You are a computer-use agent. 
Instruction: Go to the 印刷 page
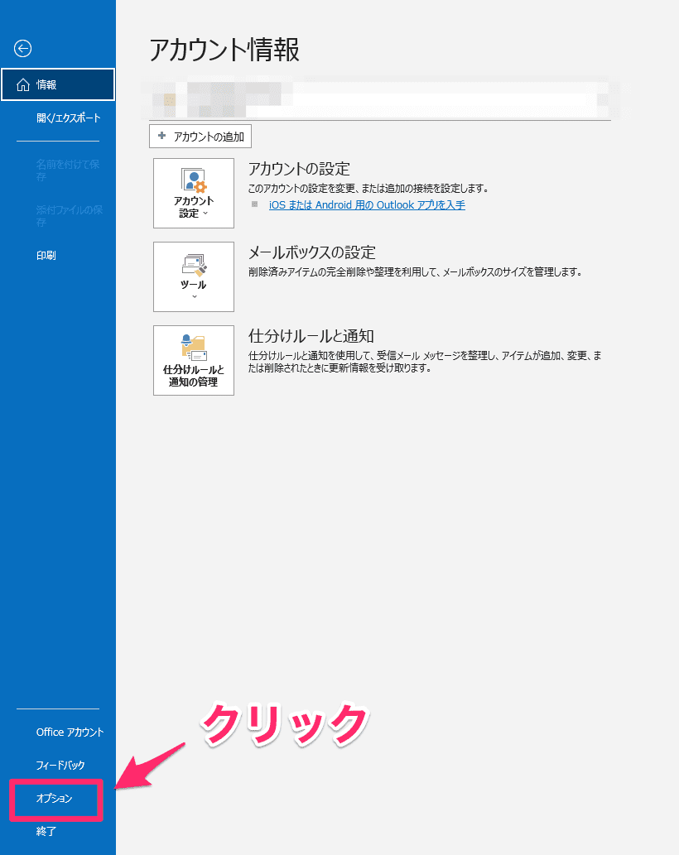pos(46,256)
